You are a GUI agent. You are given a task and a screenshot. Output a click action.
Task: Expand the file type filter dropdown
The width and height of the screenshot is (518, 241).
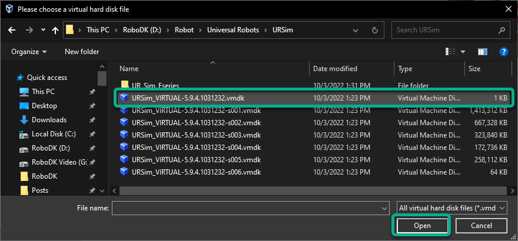coord(452,207)
